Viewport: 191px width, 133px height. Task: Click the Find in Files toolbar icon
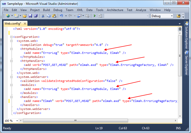tap(100, 16)
